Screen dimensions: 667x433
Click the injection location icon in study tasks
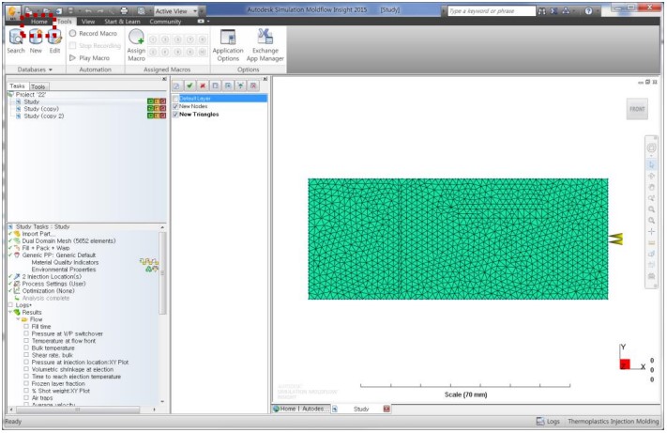coord(17,277)
